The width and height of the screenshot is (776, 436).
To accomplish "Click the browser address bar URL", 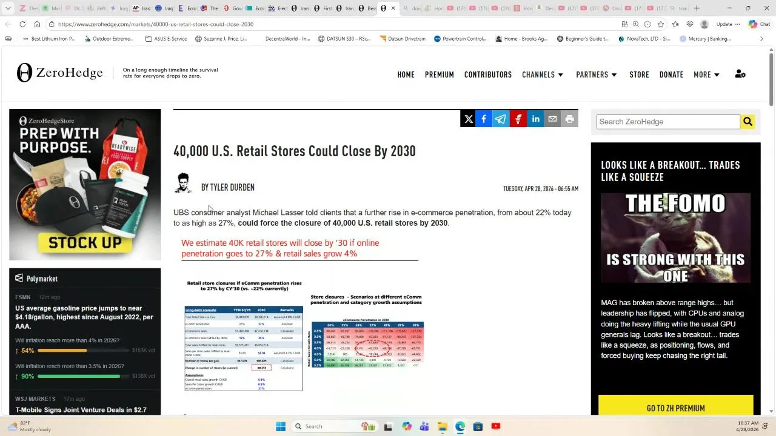I will pos(156,24).
